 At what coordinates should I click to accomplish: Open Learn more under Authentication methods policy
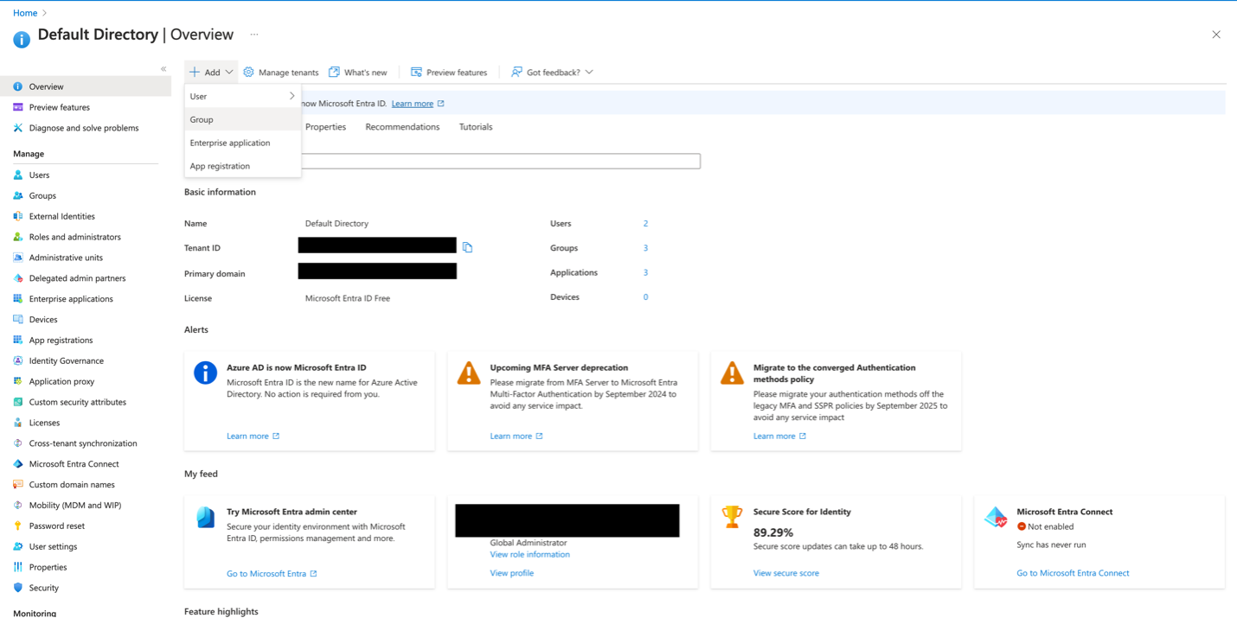coord(779,436)
